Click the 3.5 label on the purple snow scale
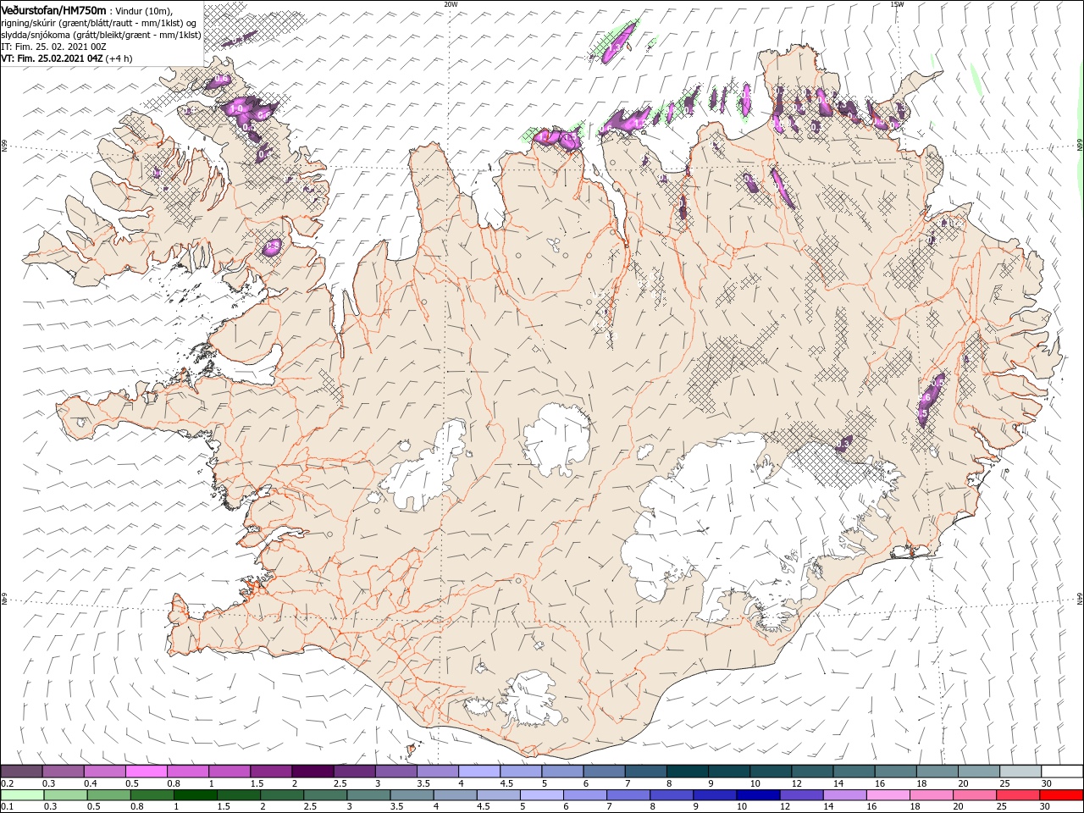 pyautogui.click(x=423, y=783)
